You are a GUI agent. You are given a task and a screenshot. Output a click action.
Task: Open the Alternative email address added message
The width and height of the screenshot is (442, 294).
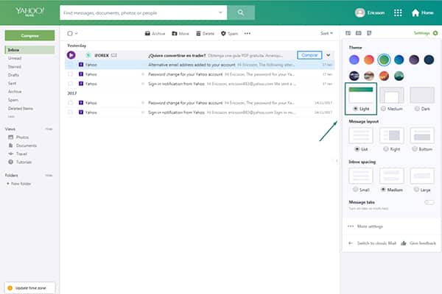pyautogui.click(x=200, y=65)
